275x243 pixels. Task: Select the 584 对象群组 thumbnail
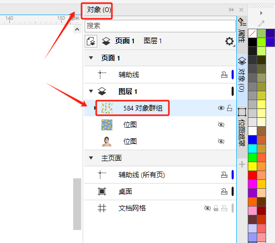pyautogui.click(x=107, y=108)
